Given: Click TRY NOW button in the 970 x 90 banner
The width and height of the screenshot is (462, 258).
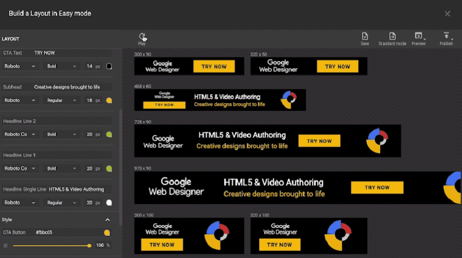Looking at the screenshot, I should (x=377, y=187).
